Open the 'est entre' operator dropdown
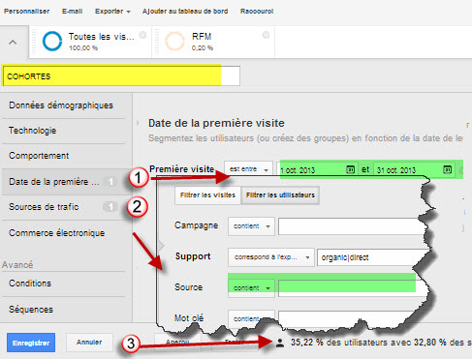Screen dimensions: 472x359 248,169
